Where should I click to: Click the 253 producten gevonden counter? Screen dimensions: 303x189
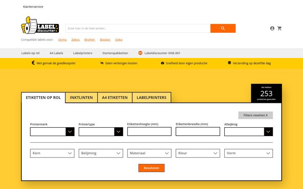pos(266,93)
